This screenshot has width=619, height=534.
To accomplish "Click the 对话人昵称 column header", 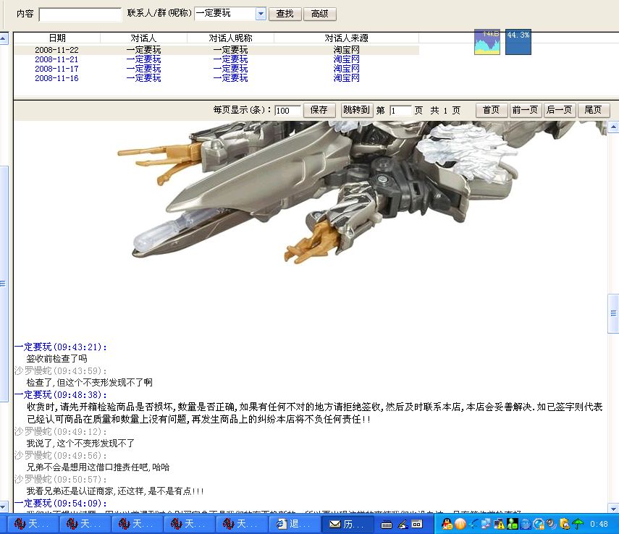I will click(x=230, y=38).
